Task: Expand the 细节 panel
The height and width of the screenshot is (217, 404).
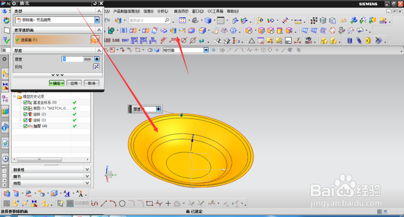Action: [x=87, y=176]
